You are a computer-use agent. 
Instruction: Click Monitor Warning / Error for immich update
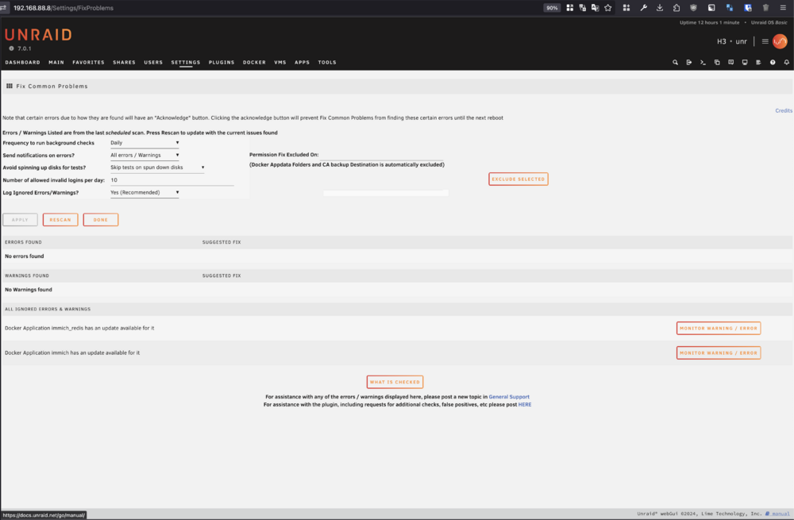719,353
